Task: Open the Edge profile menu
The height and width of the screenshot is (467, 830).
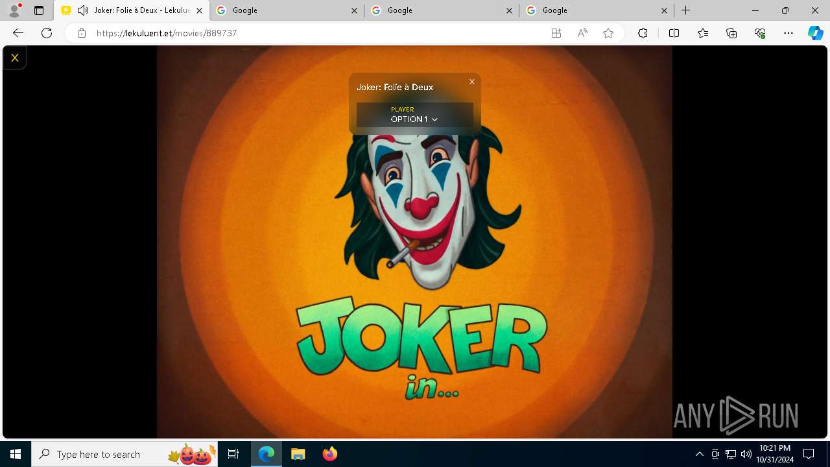Action: (x=14, y=10)
